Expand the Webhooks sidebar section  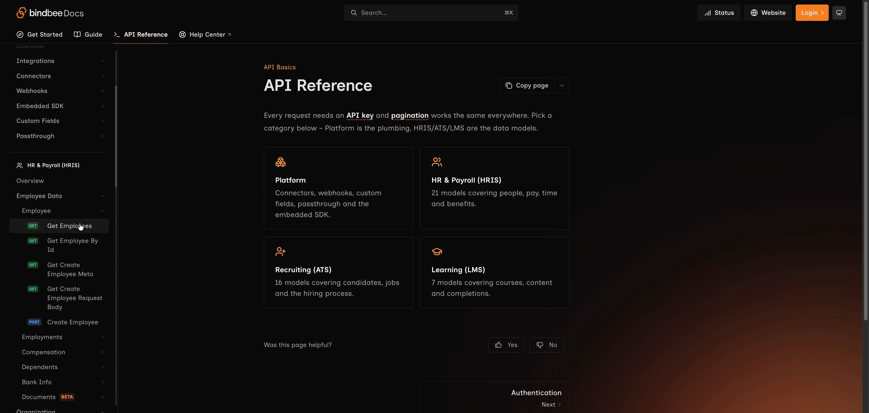coord(102,91)
